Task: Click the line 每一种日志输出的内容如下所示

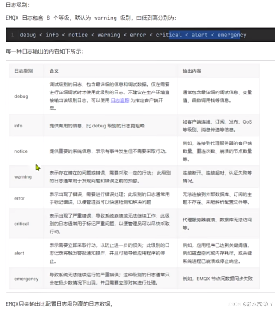Action: [44, 51]
